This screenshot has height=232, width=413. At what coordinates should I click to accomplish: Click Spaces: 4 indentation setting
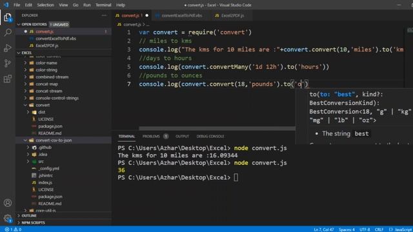[x=347, y=229]
